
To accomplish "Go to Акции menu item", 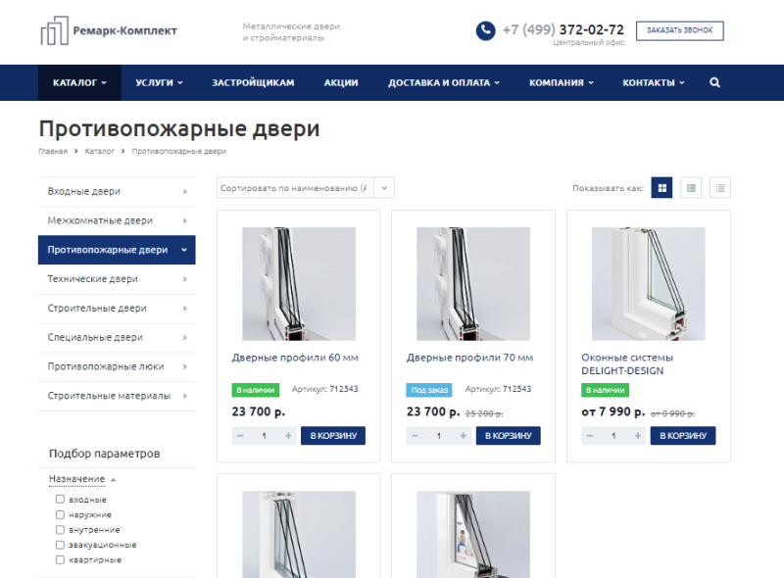I will pyautogui.click(x=341, y=83).
